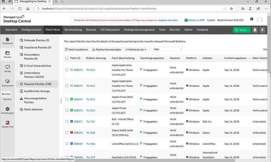Screen dimensions: 271x162
Task: Open the browser more options menu
Action: [x=266, y=8]
